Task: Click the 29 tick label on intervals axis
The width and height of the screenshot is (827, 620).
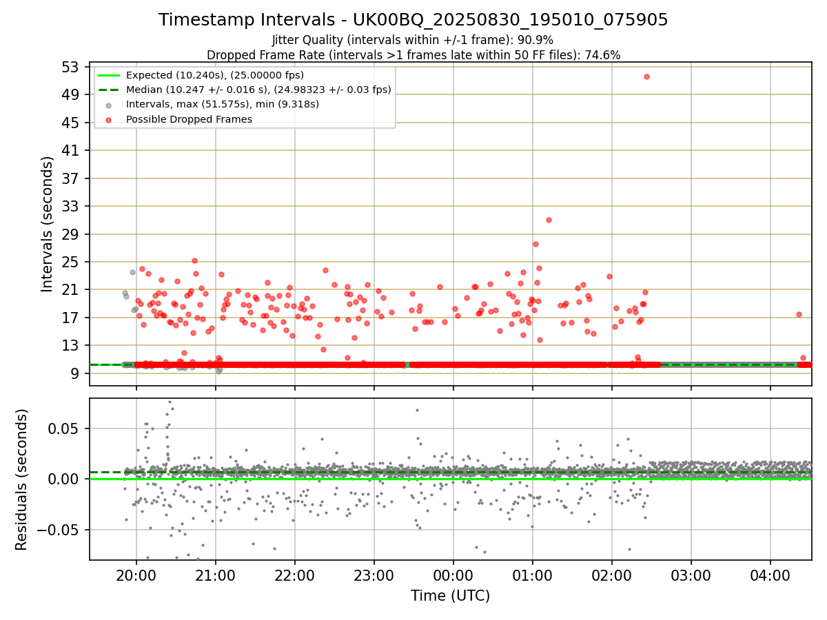Action: 70,234
